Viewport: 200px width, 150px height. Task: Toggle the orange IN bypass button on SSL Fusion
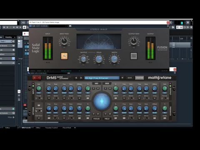(x=64, y=56)
